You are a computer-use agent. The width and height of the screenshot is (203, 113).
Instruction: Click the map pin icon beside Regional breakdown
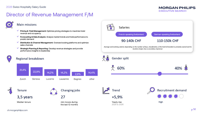(x=9, y=59)
